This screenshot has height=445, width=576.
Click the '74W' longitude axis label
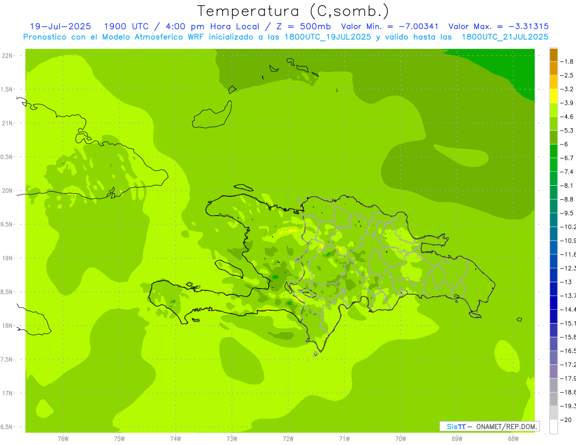click(x=176, y=439)
